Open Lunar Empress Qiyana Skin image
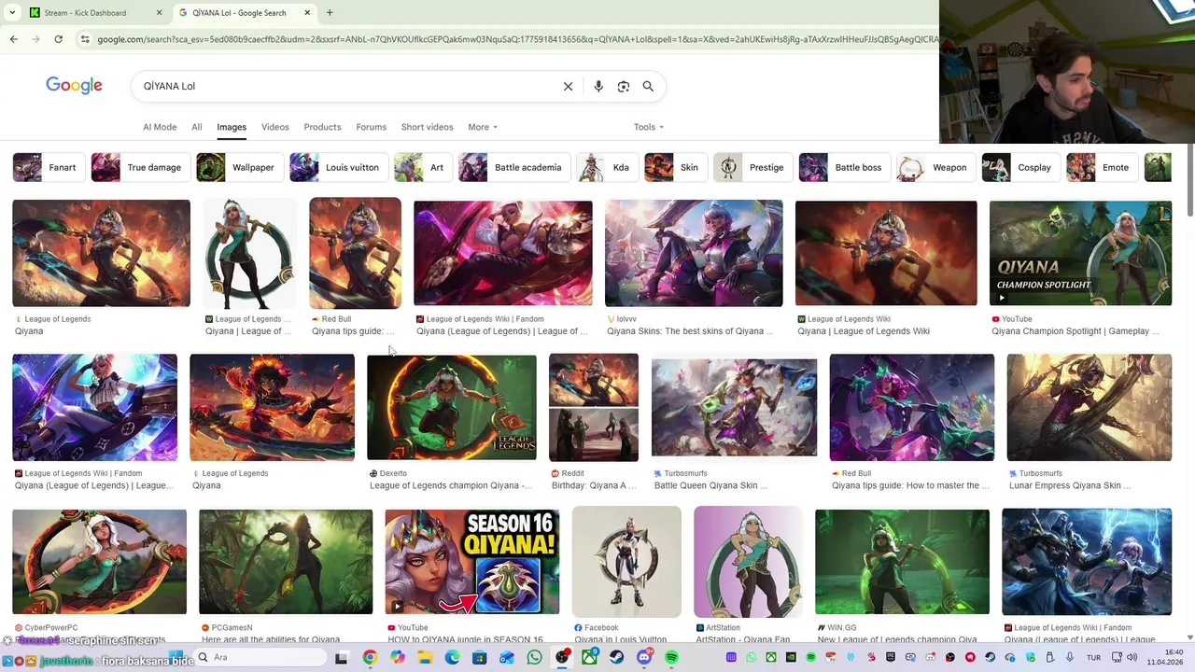The height and width of the screenshot is (672, 1195). pyautogui.click(x=1089, y=407)
